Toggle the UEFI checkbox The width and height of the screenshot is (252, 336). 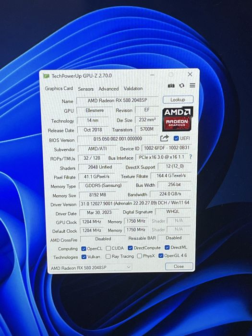click(x=176, y=138)
